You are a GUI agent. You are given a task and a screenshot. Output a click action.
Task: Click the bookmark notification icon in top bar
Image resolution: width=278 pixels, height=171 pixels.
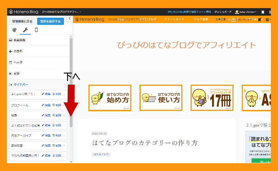263,12
